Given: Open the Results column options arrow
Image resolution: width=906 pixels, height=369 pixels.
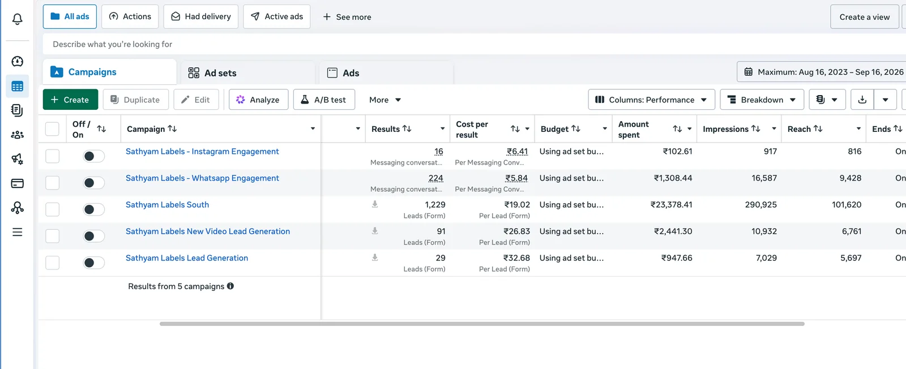Looking at the screenshot, I should (x=442, y=129).
